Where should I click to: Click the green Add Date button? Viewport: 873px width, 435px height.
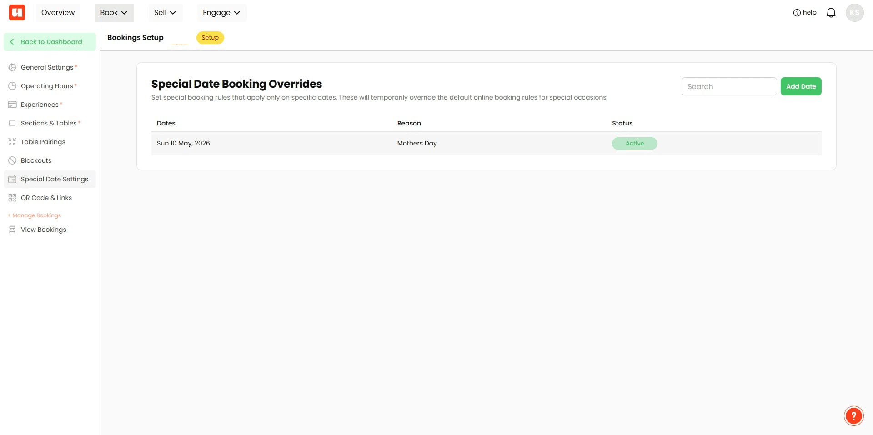(x=801, y=86)
